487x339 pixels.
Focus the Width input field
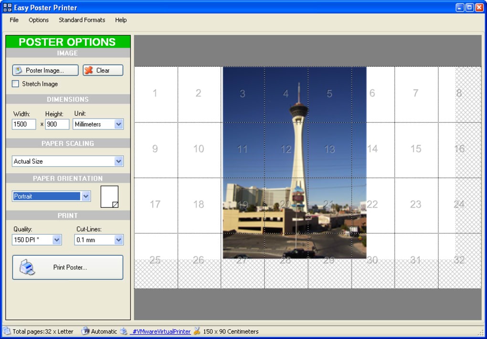click(24, 124)
